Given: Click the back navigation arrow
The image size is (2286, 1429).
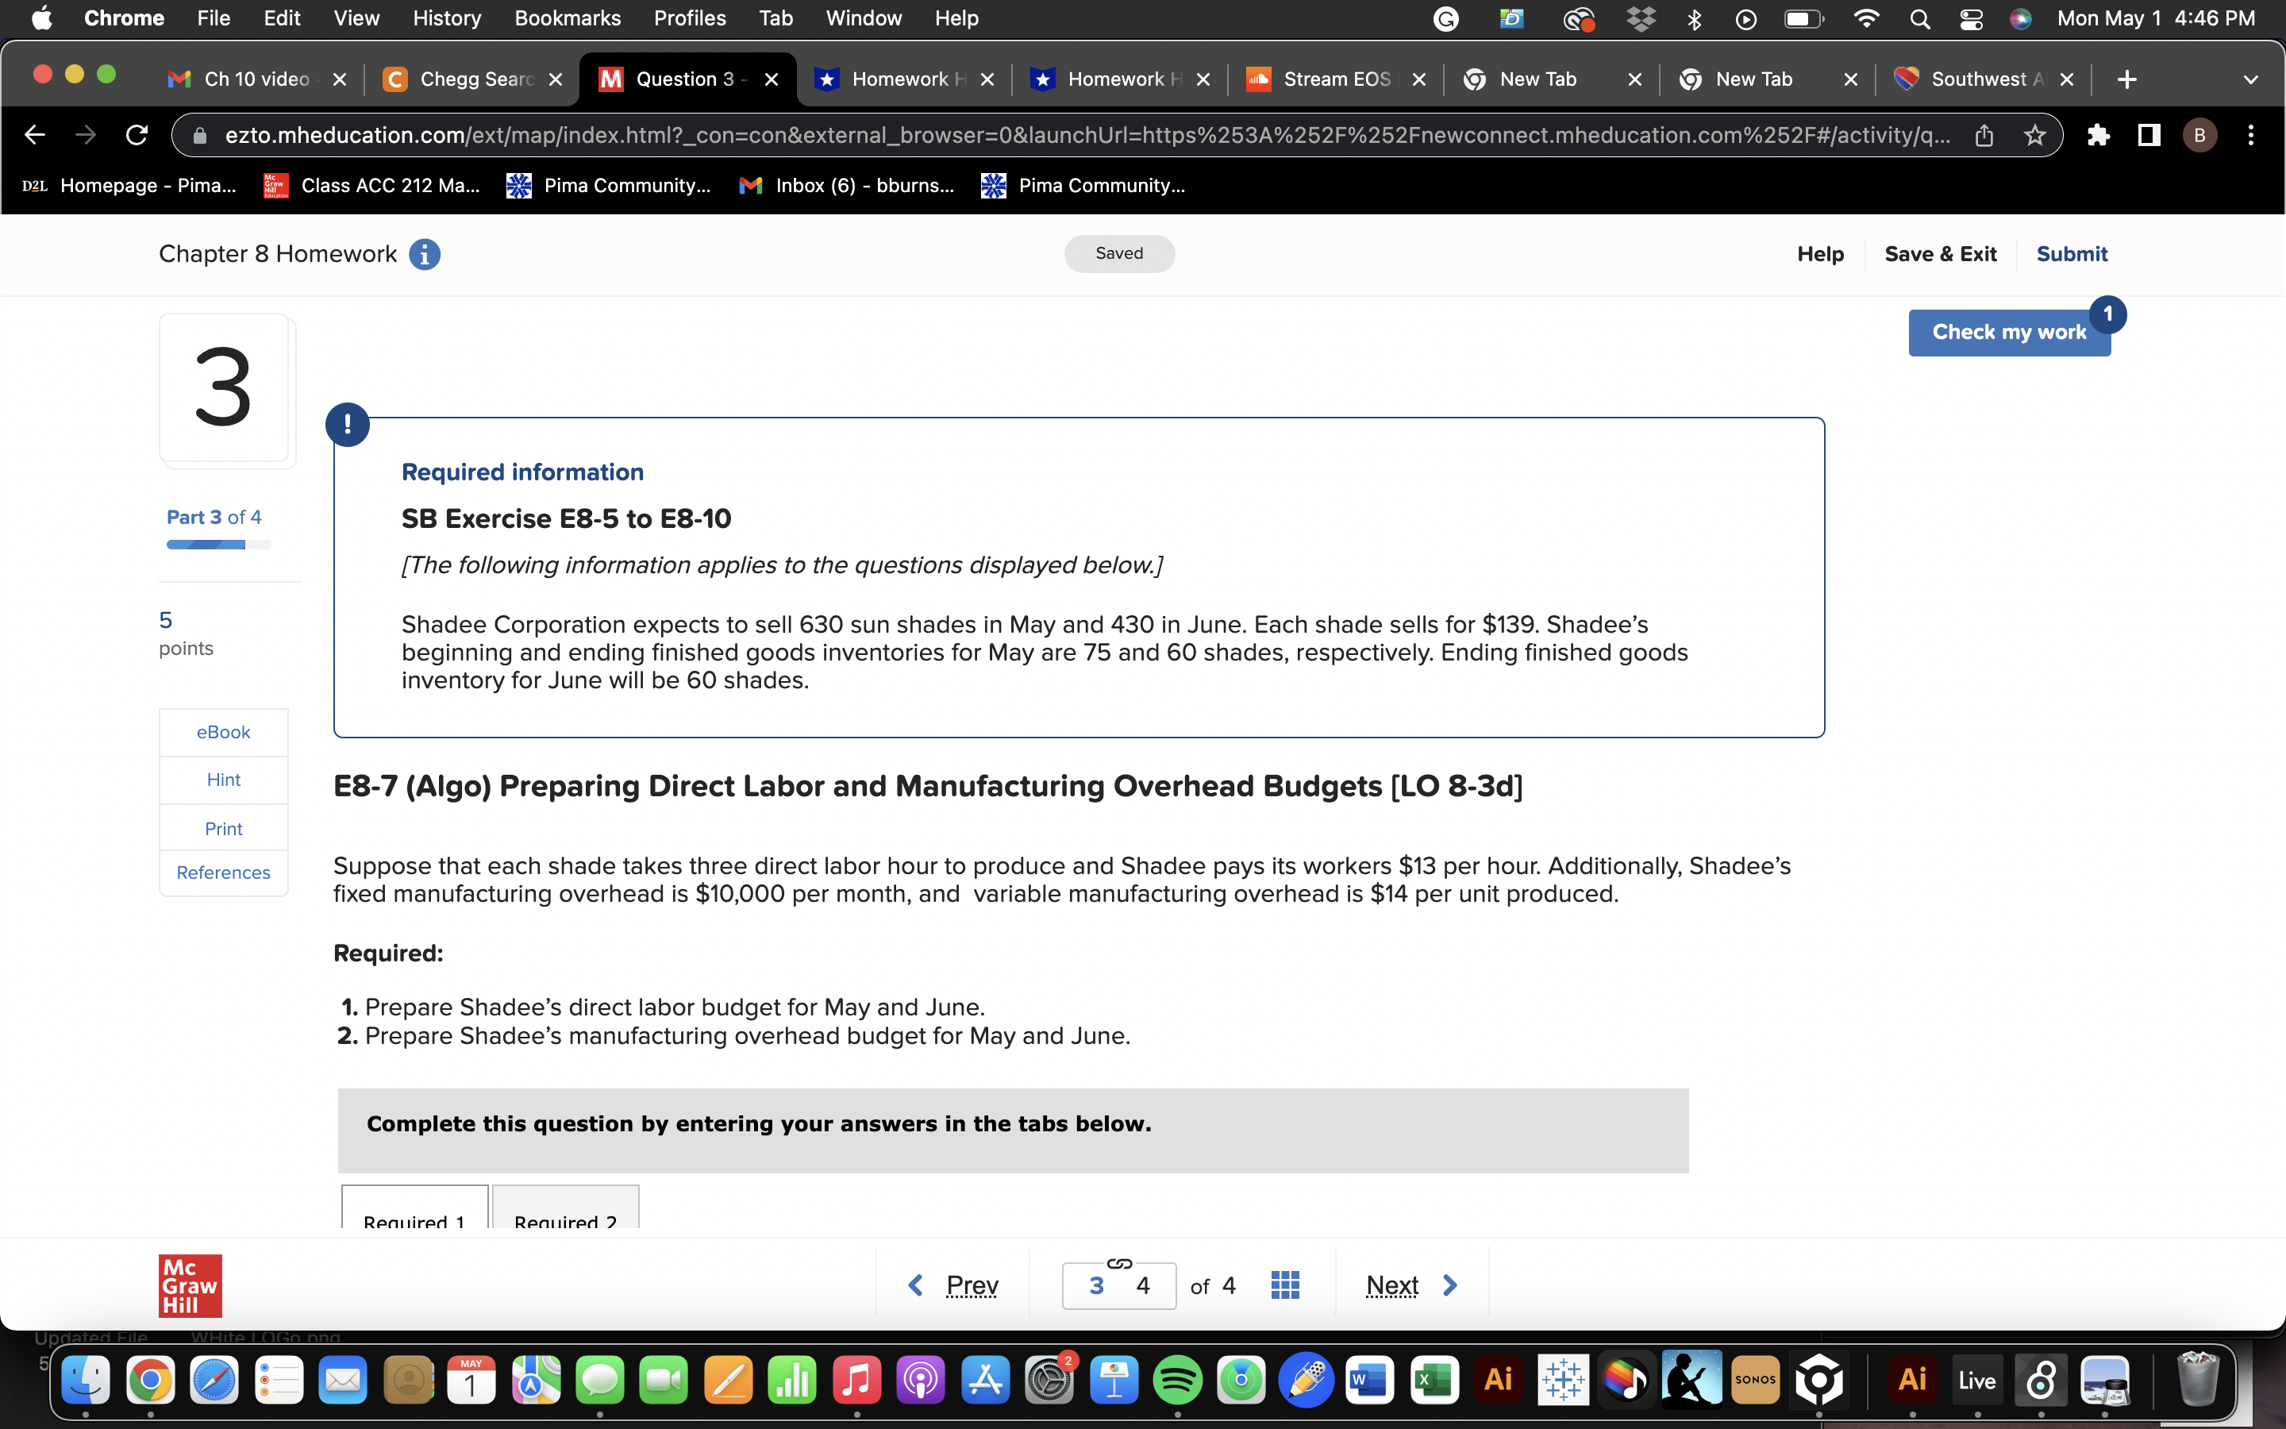Looking at the screenshot, I should pyautogui.click(x=35, y=135).
